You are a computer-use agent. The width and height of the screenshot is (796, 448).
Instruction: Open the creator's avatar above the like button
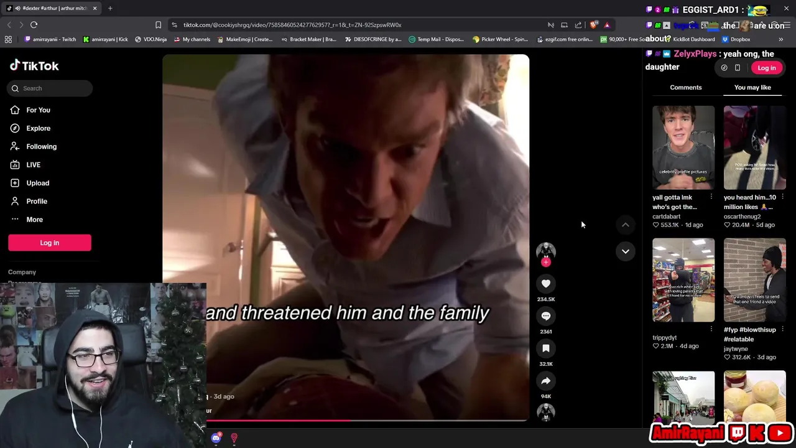click(546, 250)
